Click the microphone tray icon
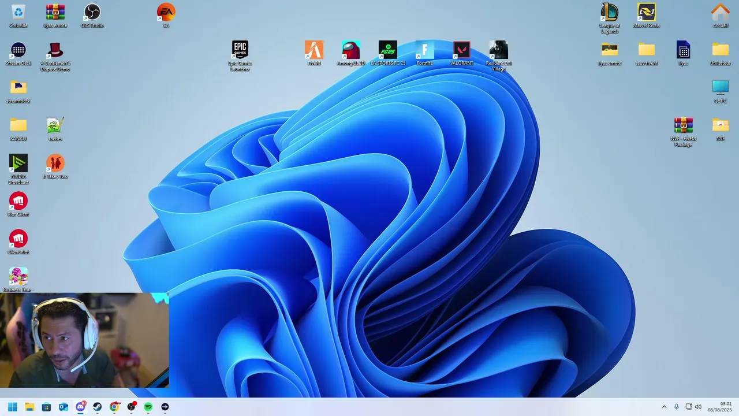This screenshot has width=739, height=416. coord(677,407)
